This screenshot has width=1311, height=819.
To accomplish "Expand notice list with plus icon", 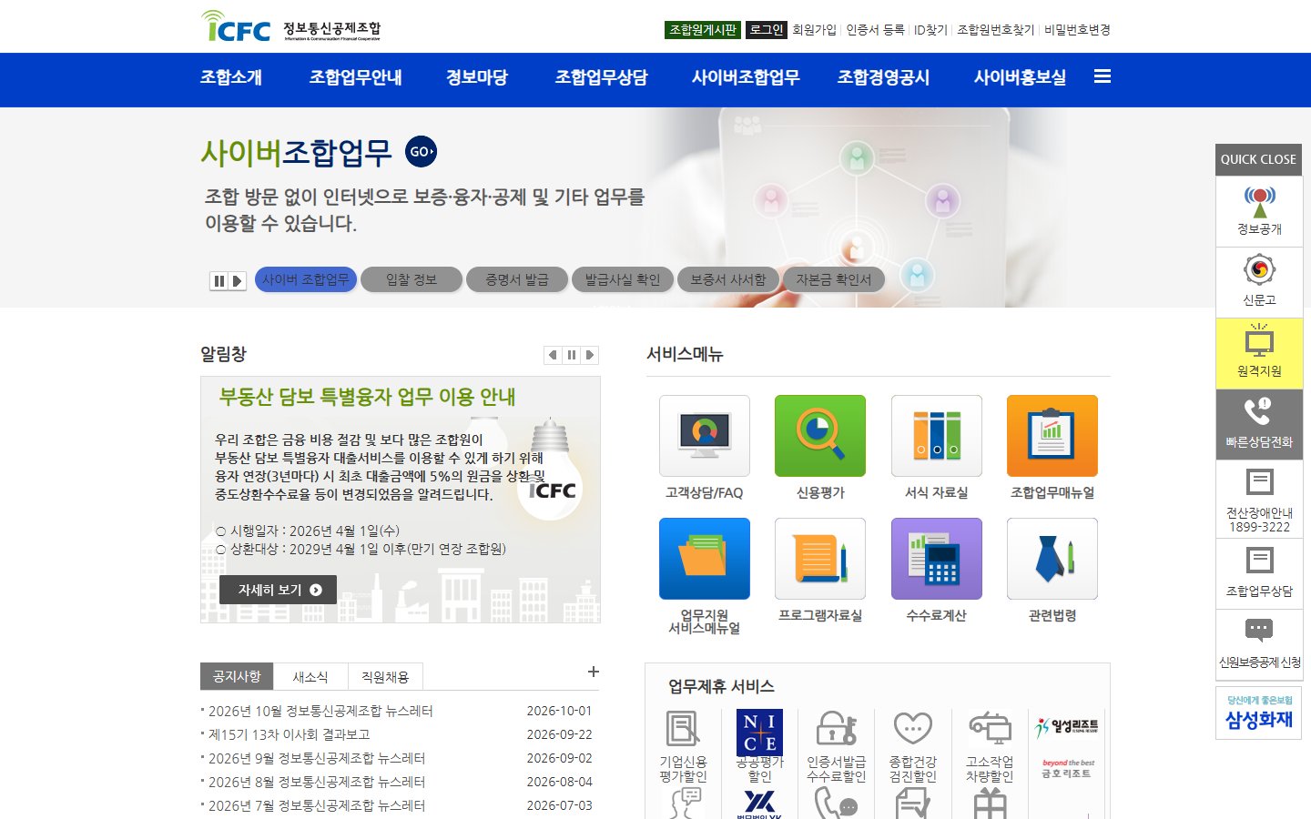I will pos(594,672).
